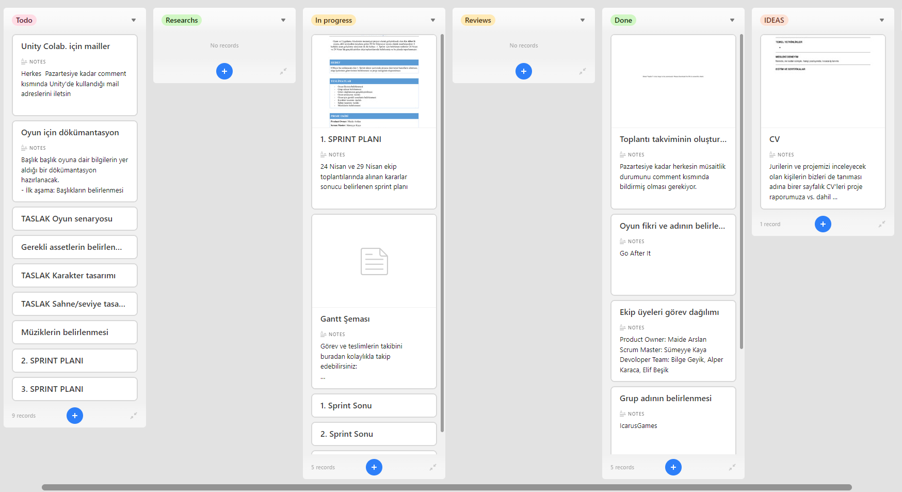Click the No records text in Researchs
This screenshot has width=902, height=492.
[x=224, y=45]
